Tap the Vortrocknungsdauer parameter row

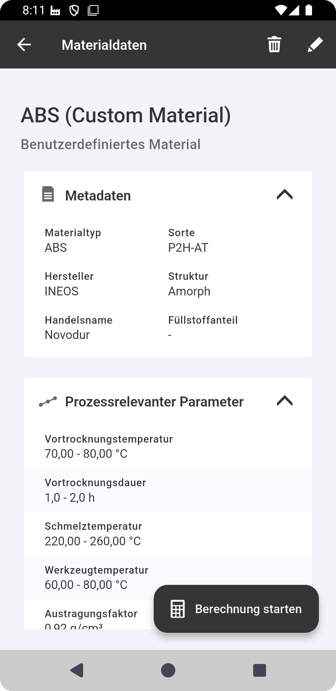point(168,491)
